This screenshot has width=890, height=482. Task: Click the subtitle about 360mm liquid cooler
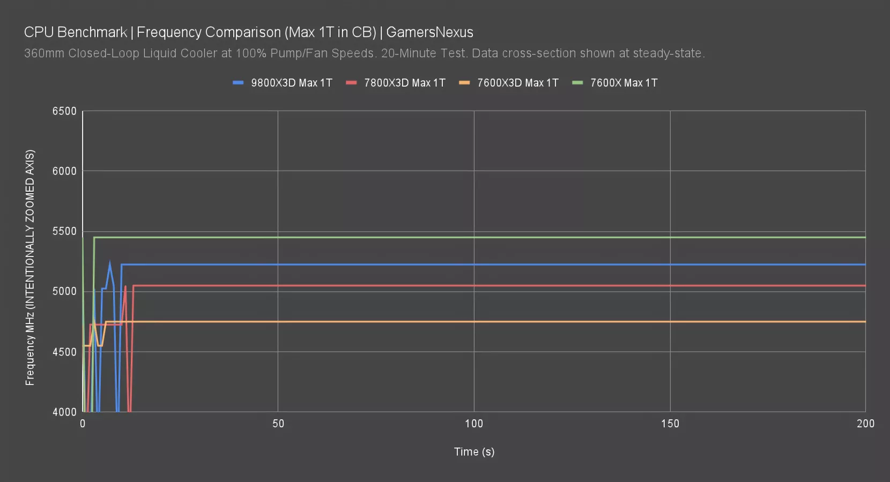click(x=364, y=54)
